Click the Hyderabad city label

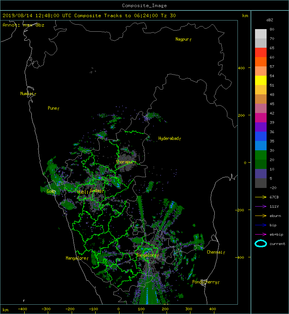pos(168,138)
